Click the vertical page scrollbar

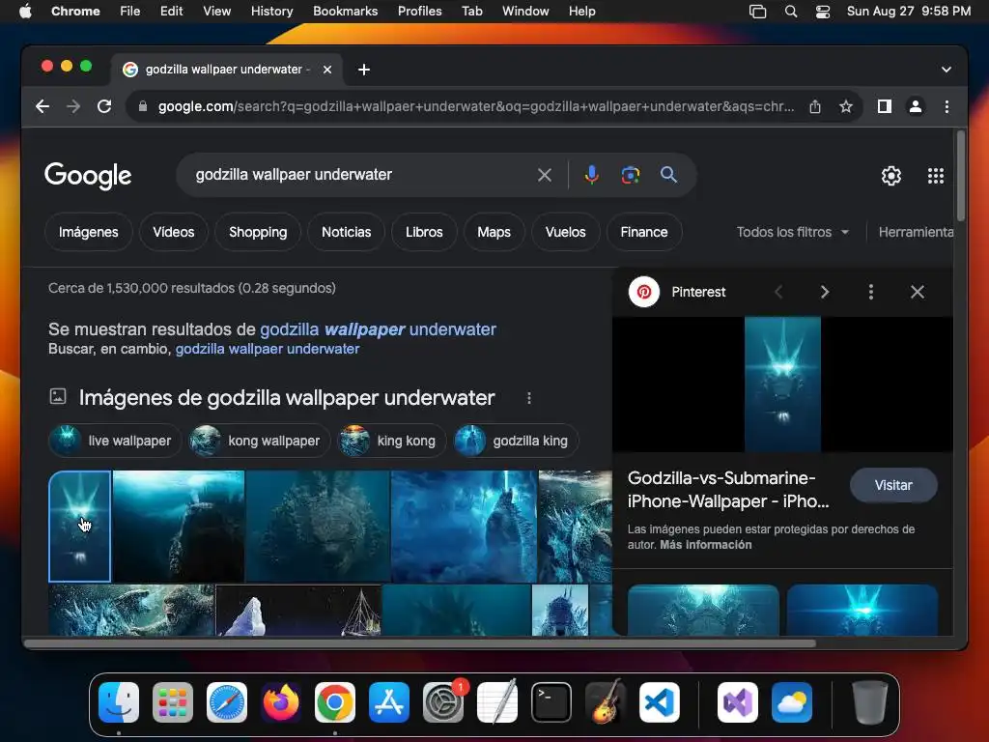tap(961, 177)
